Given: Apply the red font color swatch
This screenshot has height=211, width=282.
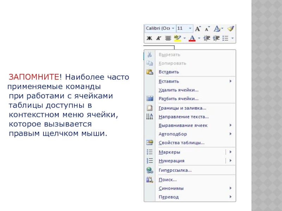Looking at the screenshot, I should (x=192, y=38).
